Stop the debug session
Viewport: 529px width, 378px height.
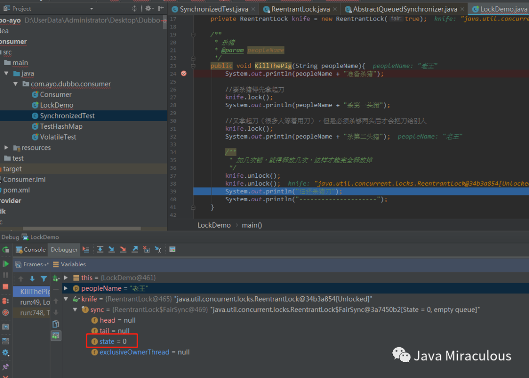click(x=5, y=286)
